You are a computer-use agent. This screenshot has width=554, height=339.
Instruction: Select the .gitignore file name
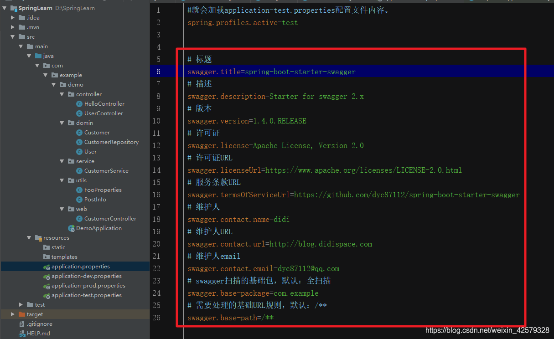40,324
